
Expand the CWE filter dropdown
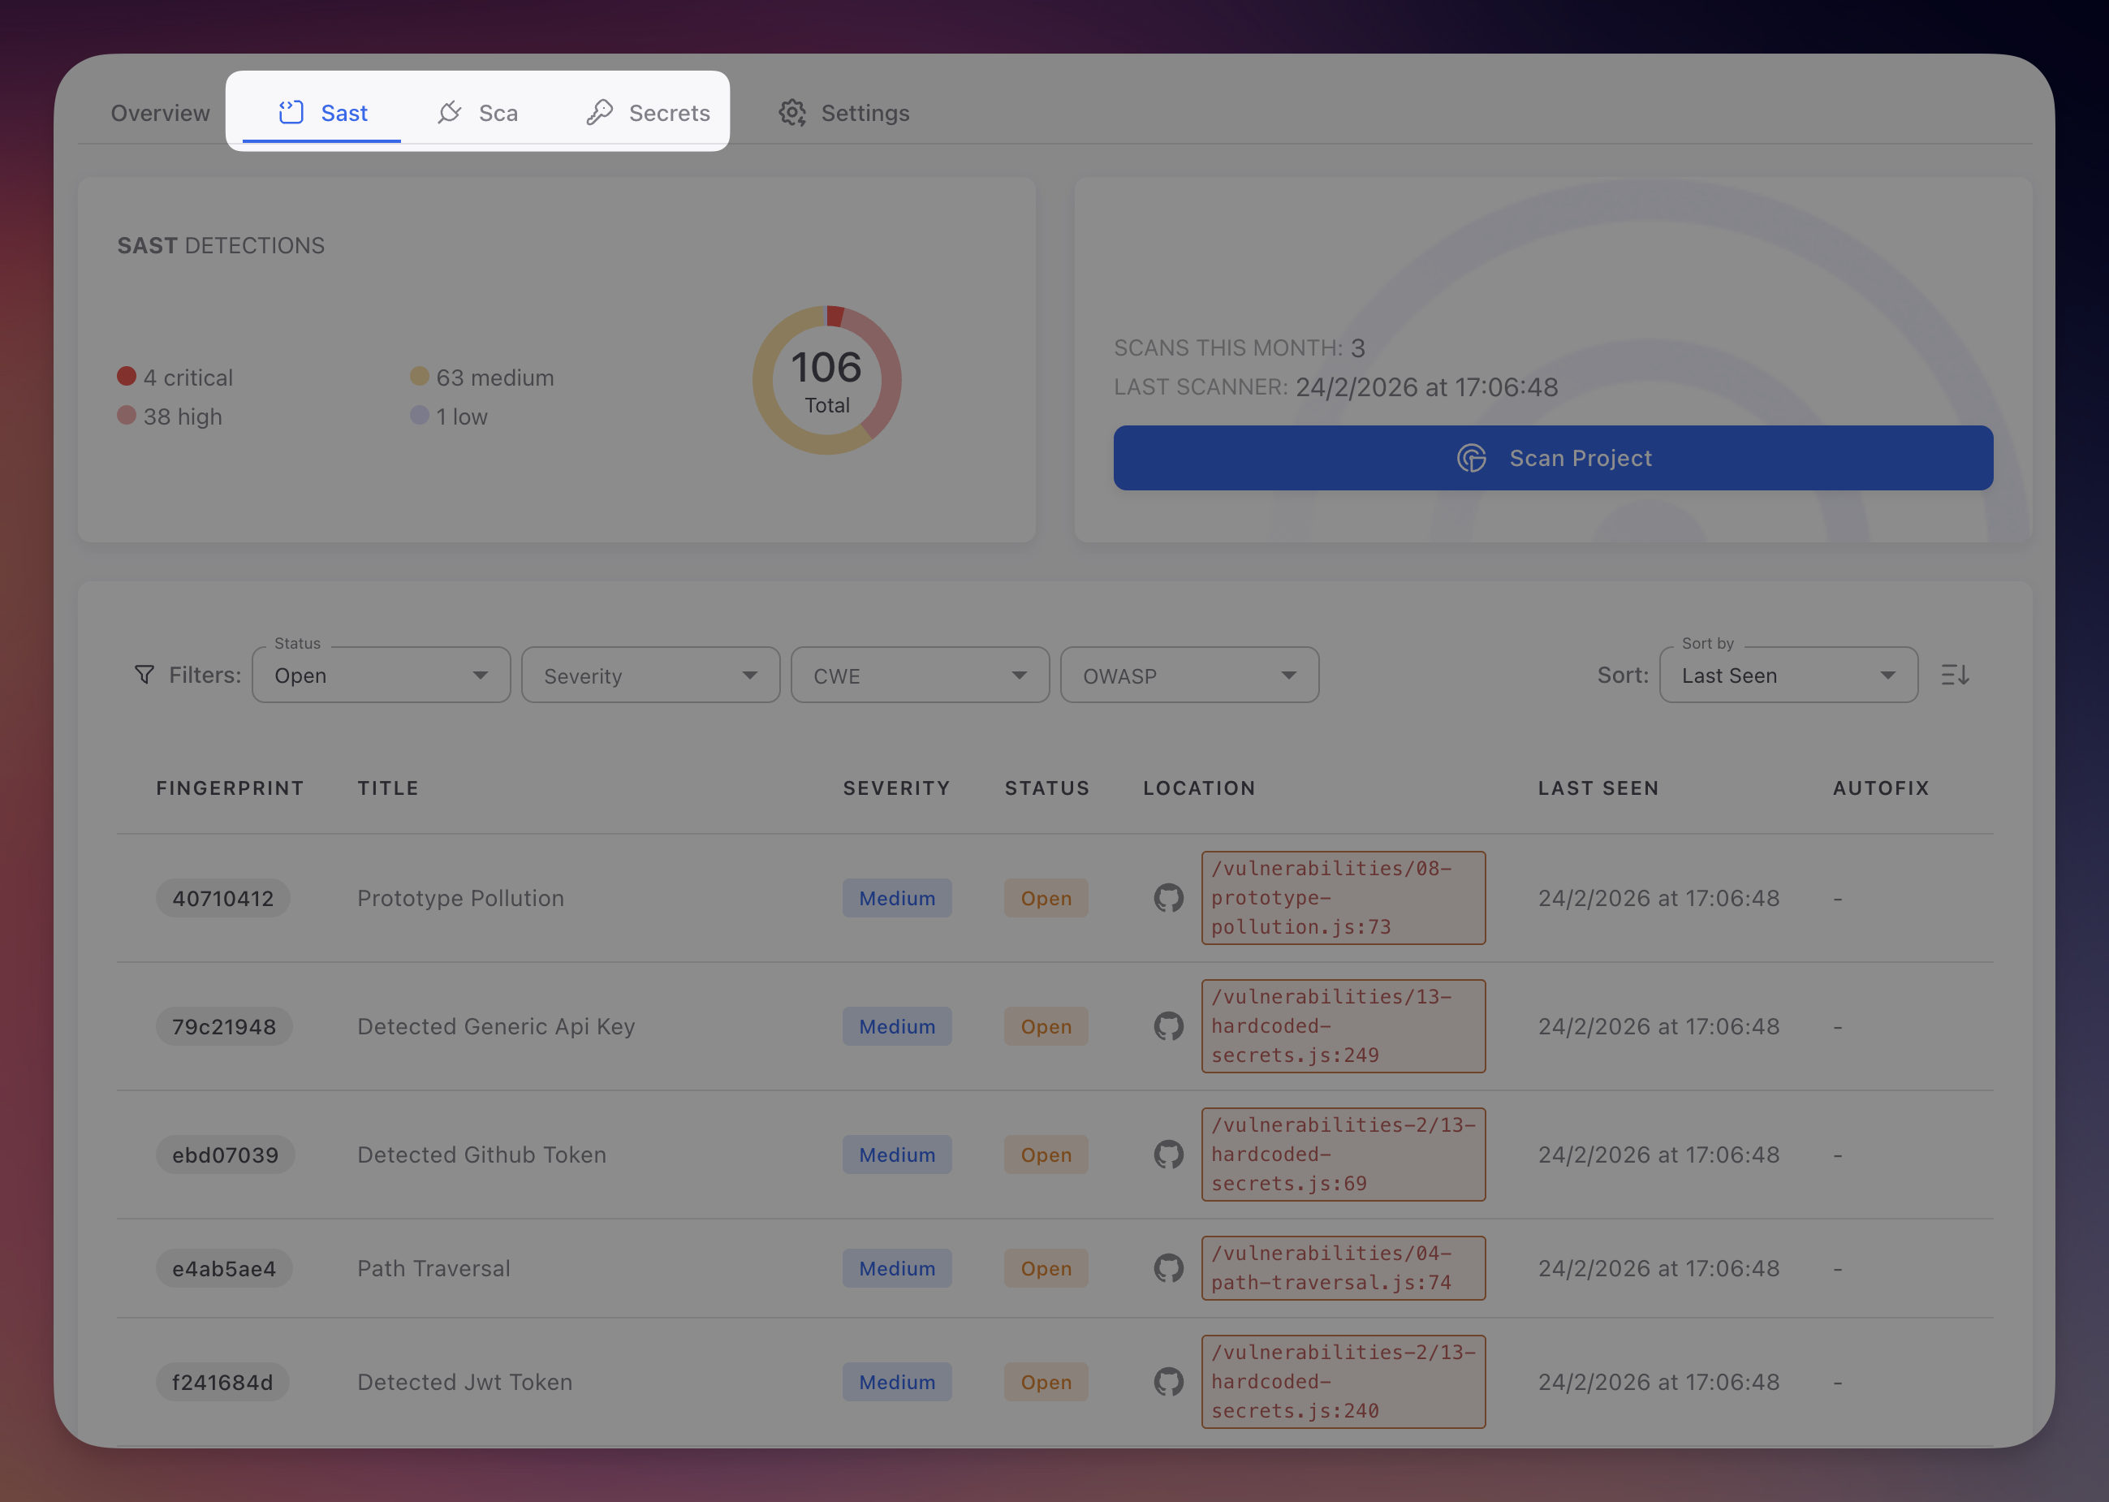click(x=919, y=674)
